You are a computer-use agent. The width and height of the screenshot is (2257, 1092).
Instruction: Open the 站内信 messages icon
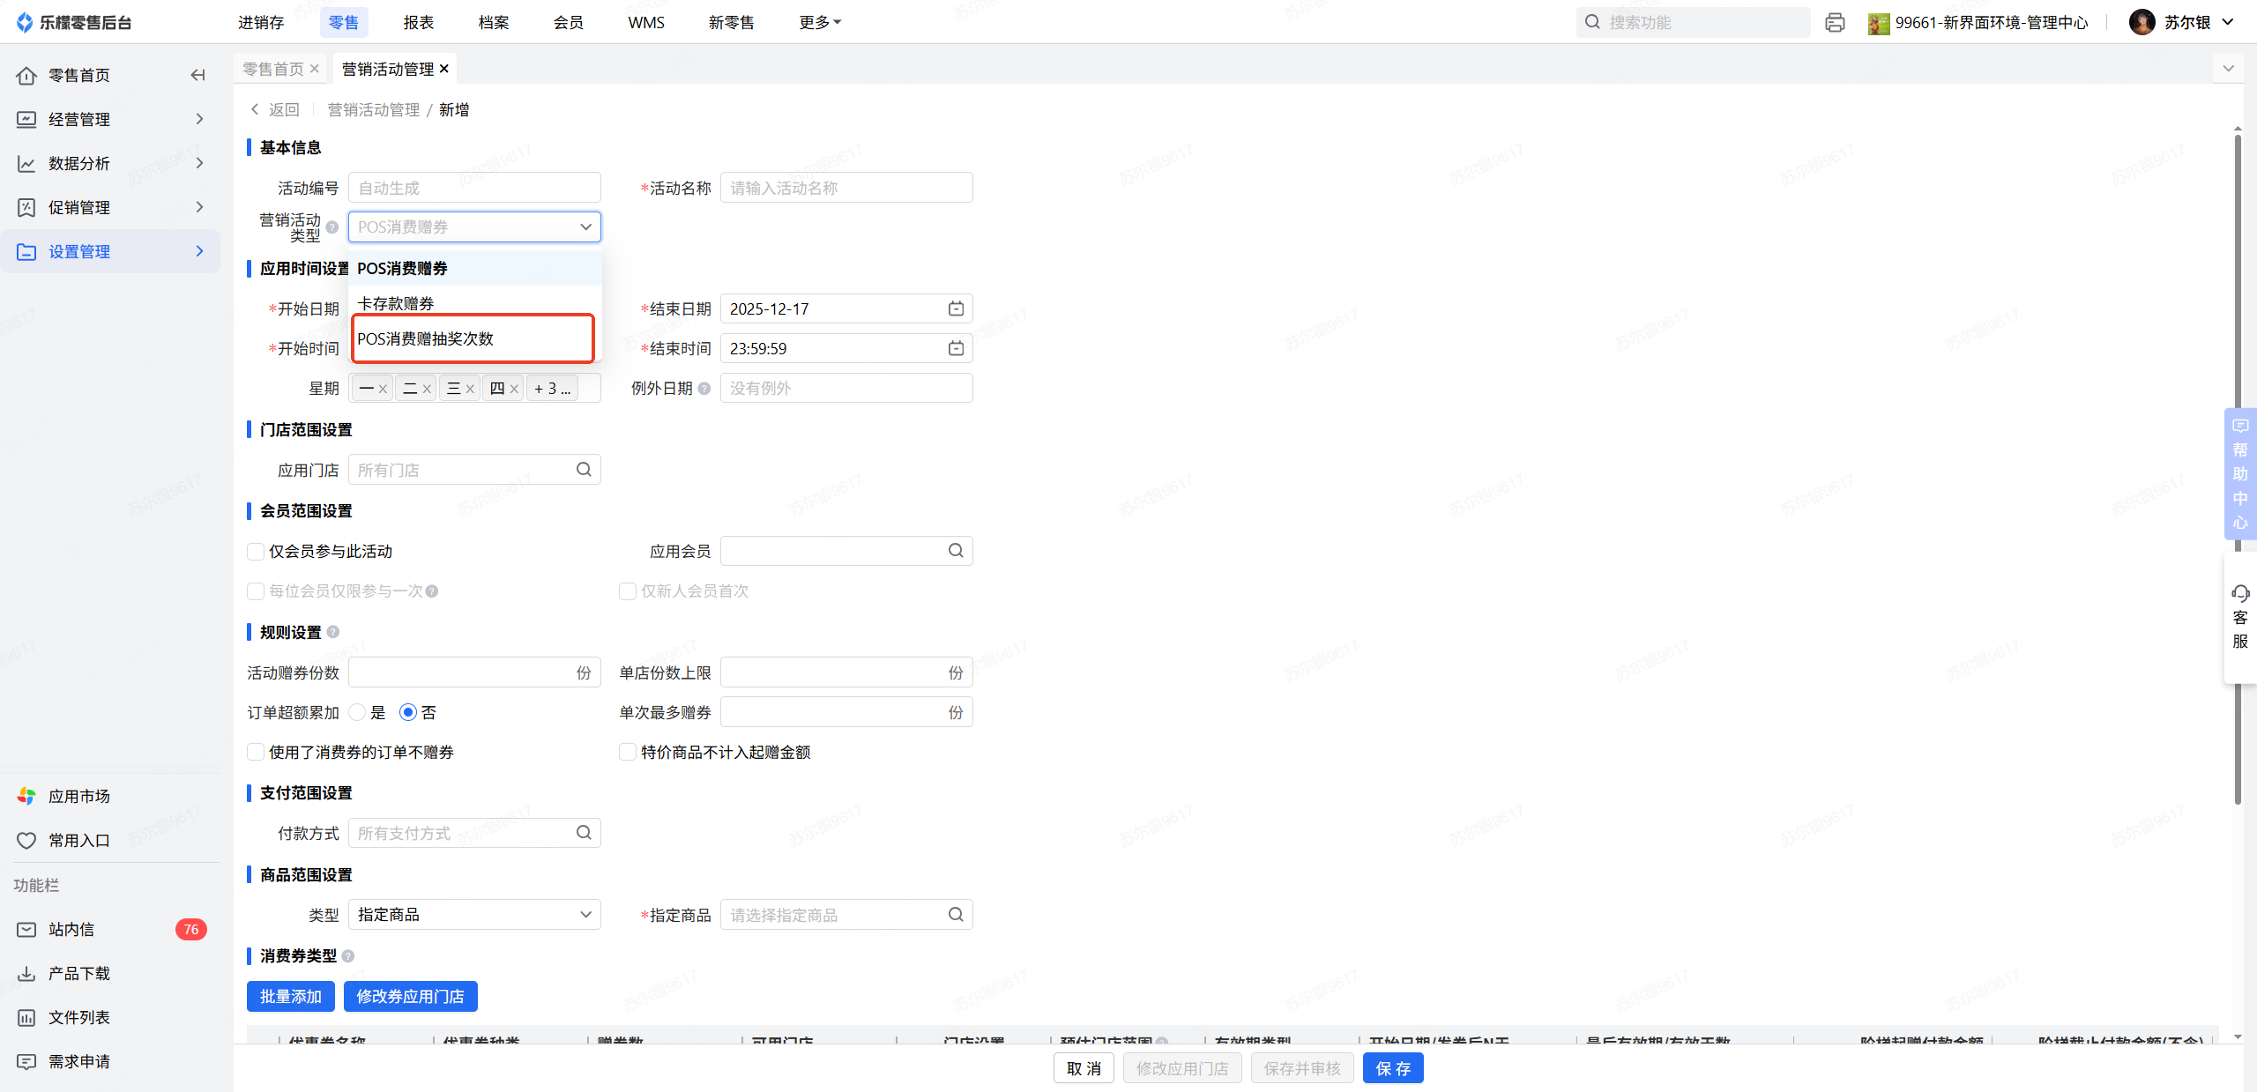click(x=26, y=930)
